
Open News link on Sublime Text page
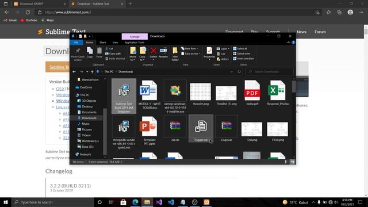pyautogui.click(x=301, y=32)
